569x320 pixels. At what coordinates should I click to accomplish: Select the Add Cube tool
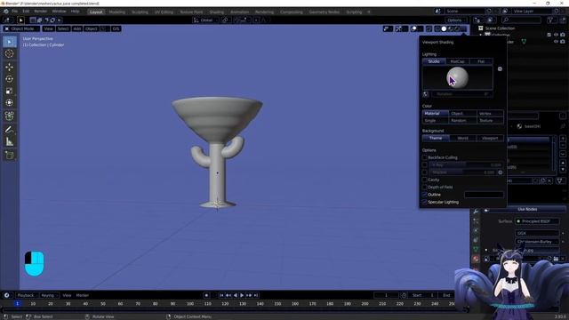[x=10, y=156]
